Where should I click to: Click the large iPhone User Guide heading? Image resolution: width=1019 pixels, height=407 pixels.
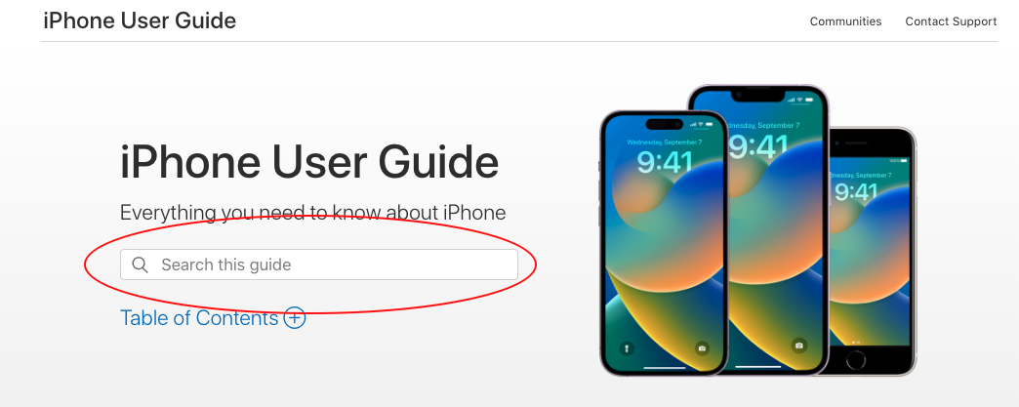pos(309,162)
